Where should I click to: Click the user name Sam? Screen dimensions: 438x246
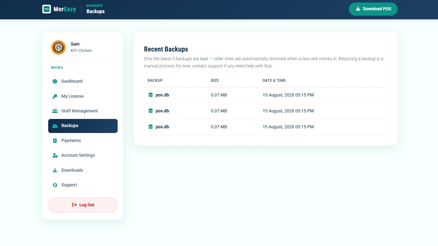click(75, 44)
